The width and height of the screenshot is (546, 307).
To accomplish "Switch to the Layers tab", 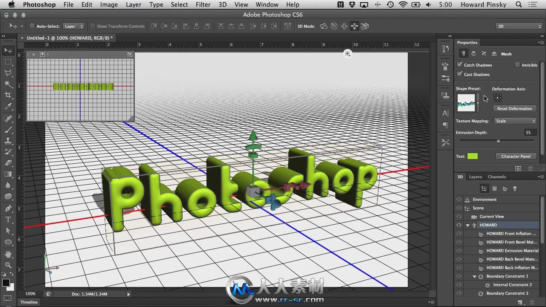I will tap(475, 177).
